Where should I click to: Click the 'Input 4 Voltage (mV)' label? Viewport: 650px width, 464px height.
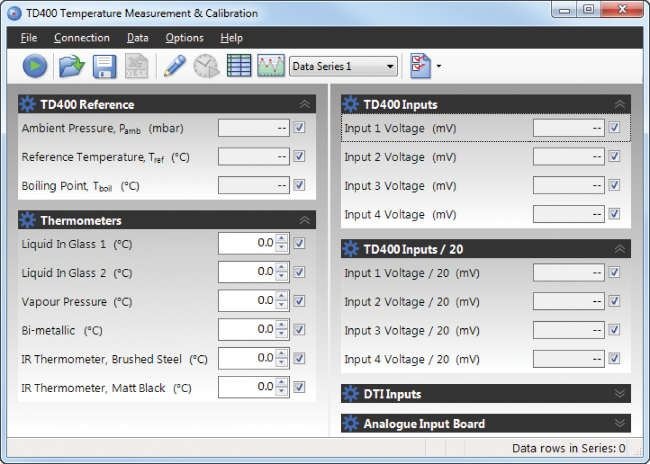[400, 215]
